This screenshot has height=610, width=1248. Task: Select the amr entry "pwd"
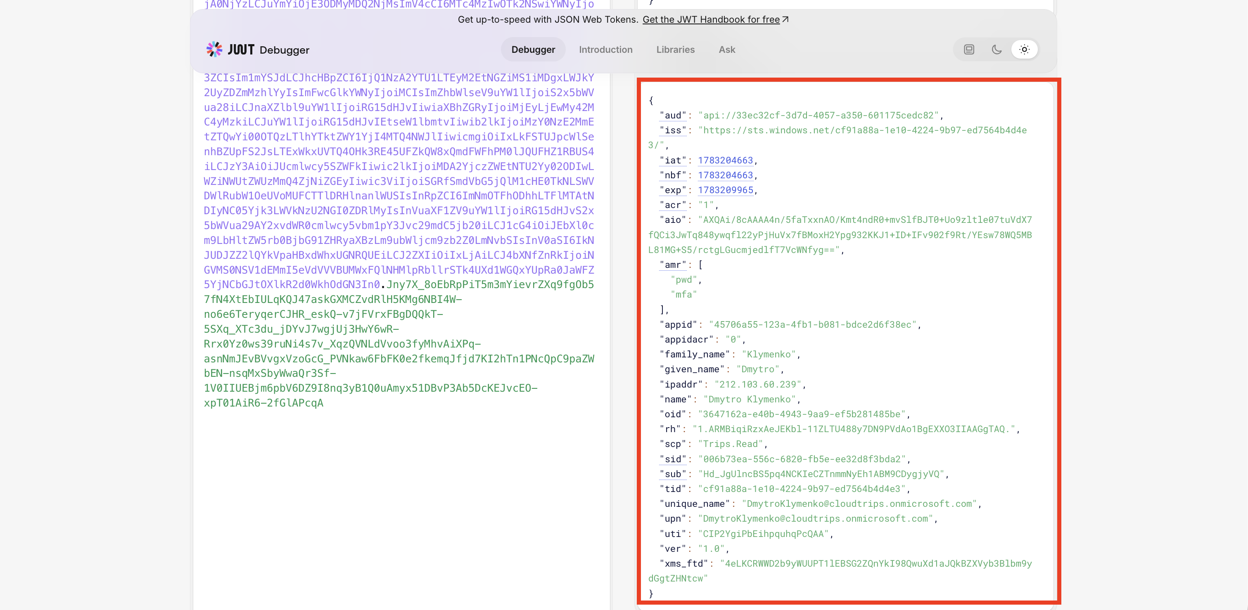click(684, 280)
